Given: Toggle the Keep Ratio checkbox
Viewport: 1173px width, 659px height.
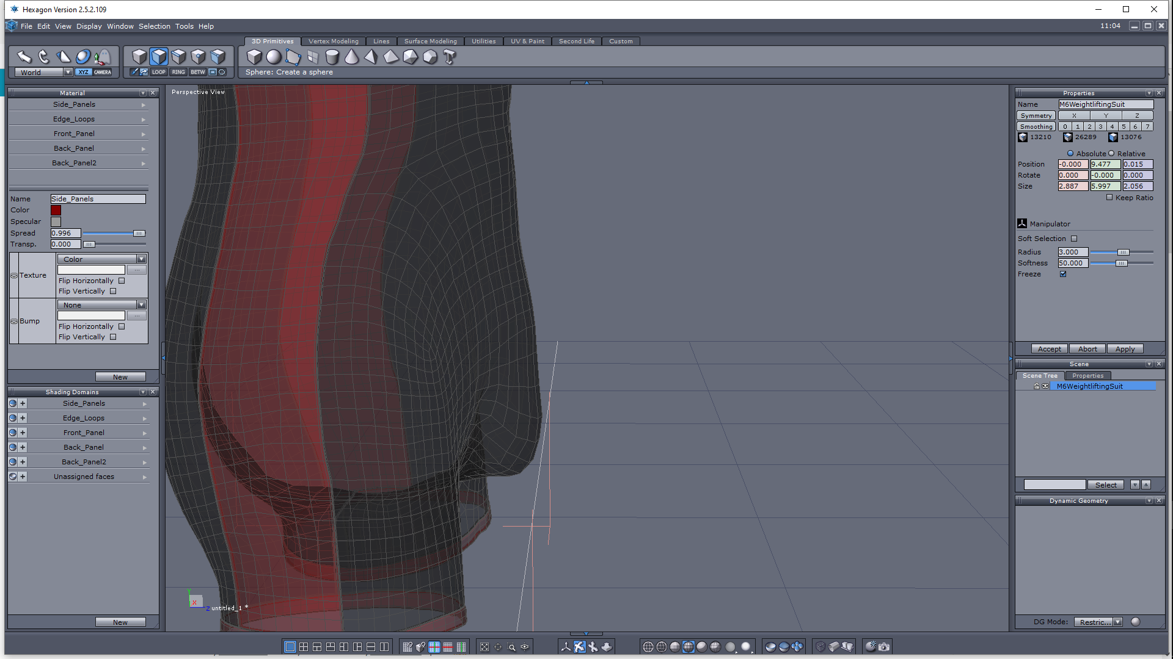Looking at the screenshot, I should (1109, 198).
